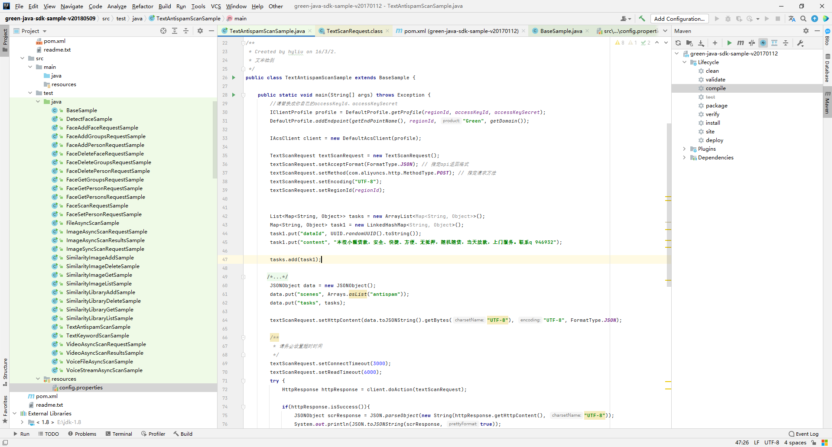Select config.properties in project tree
The image size is (832, 447).
point(81,387)
